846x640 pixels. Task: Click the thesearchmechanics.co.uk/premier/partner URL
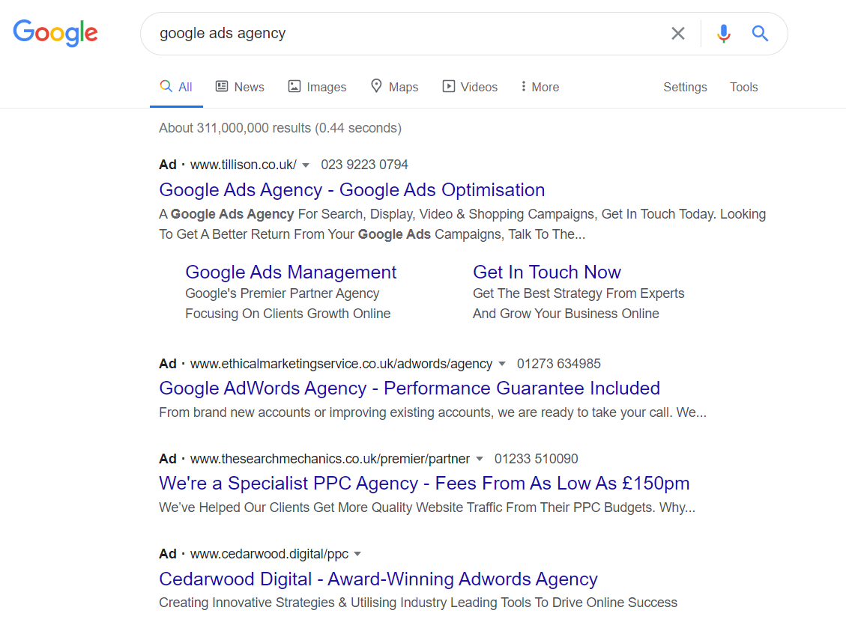pyautogui.click(x=330, y=459)
